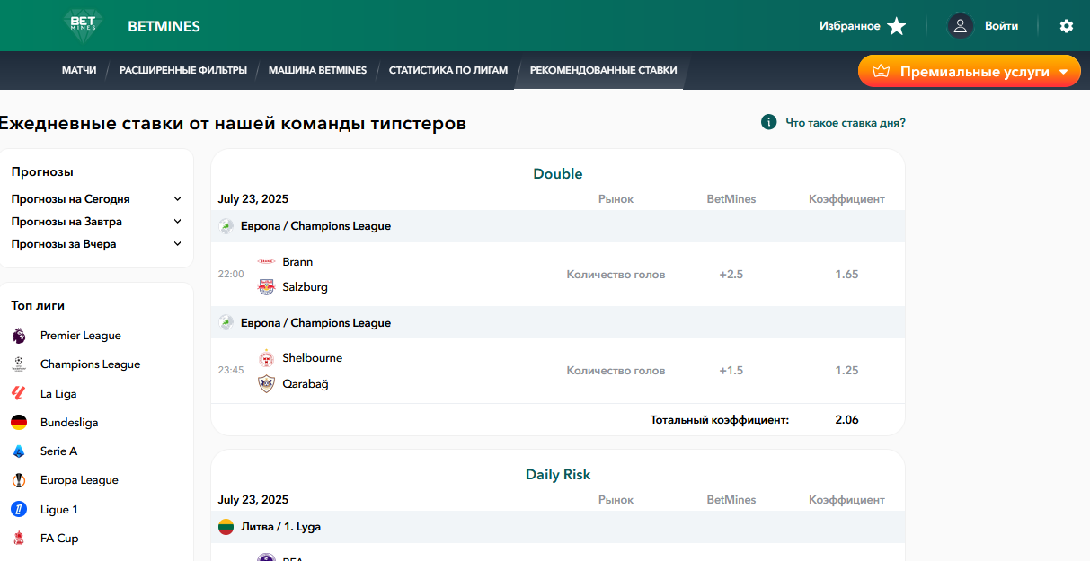This screenshot has height=561, width=1090.
Task: Open 'Избранное' favorites link
Action: (850, 26)
